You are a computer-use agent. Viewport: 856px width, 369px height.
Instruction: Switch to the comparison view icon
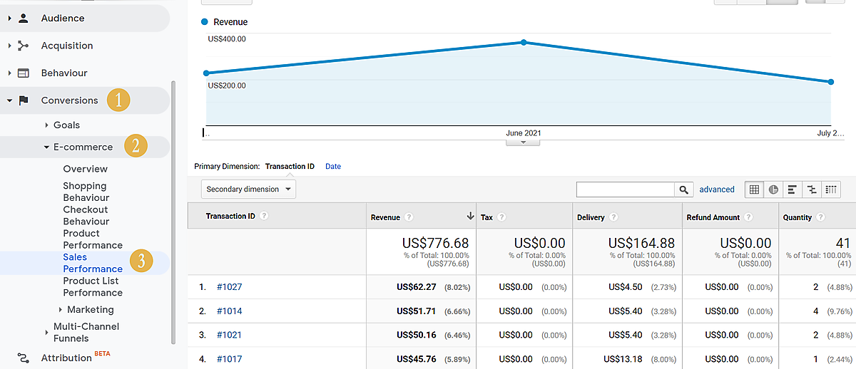coord(812,189)
